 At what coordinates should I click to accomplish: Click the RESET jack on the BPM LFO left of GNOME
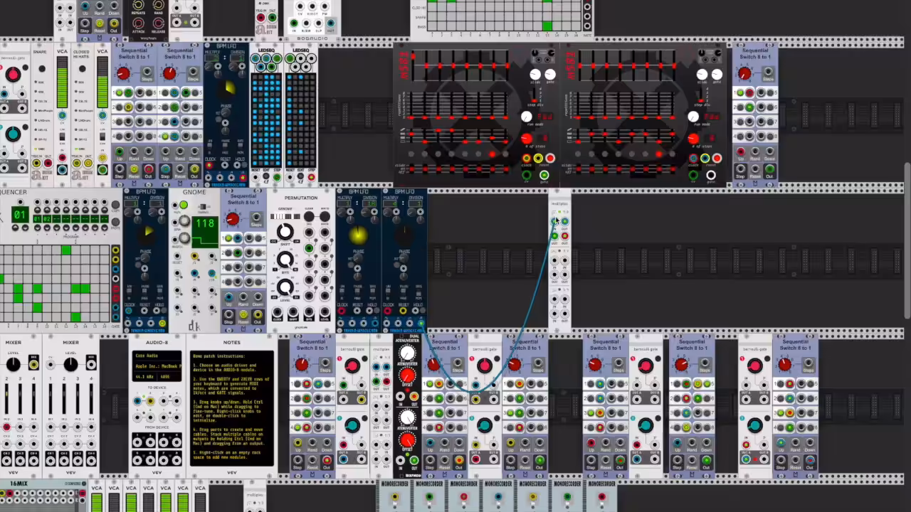click(x=145, y=312)
